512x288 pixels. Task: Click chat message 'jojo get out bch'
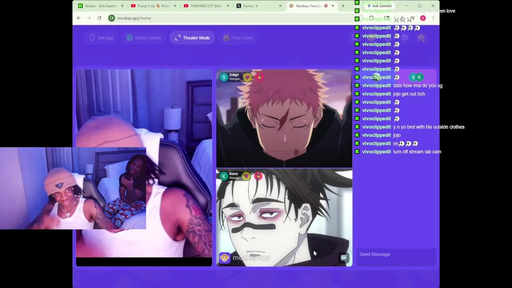coord(409,94)
